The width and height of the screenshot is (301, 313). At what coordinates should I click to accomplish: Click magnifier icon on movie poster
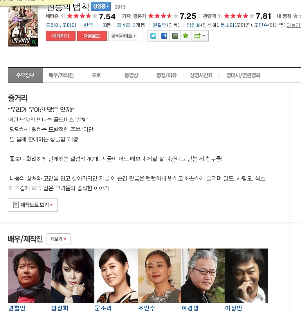(34, 42)
